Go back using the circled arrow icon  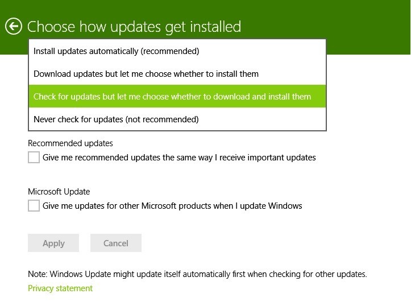14,26
